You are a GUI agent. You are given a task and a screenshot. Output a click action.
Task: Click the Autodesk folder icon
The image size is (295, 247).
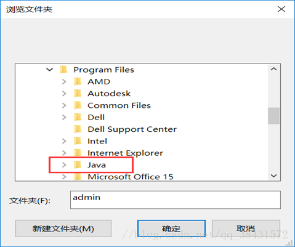coord(78,94)
